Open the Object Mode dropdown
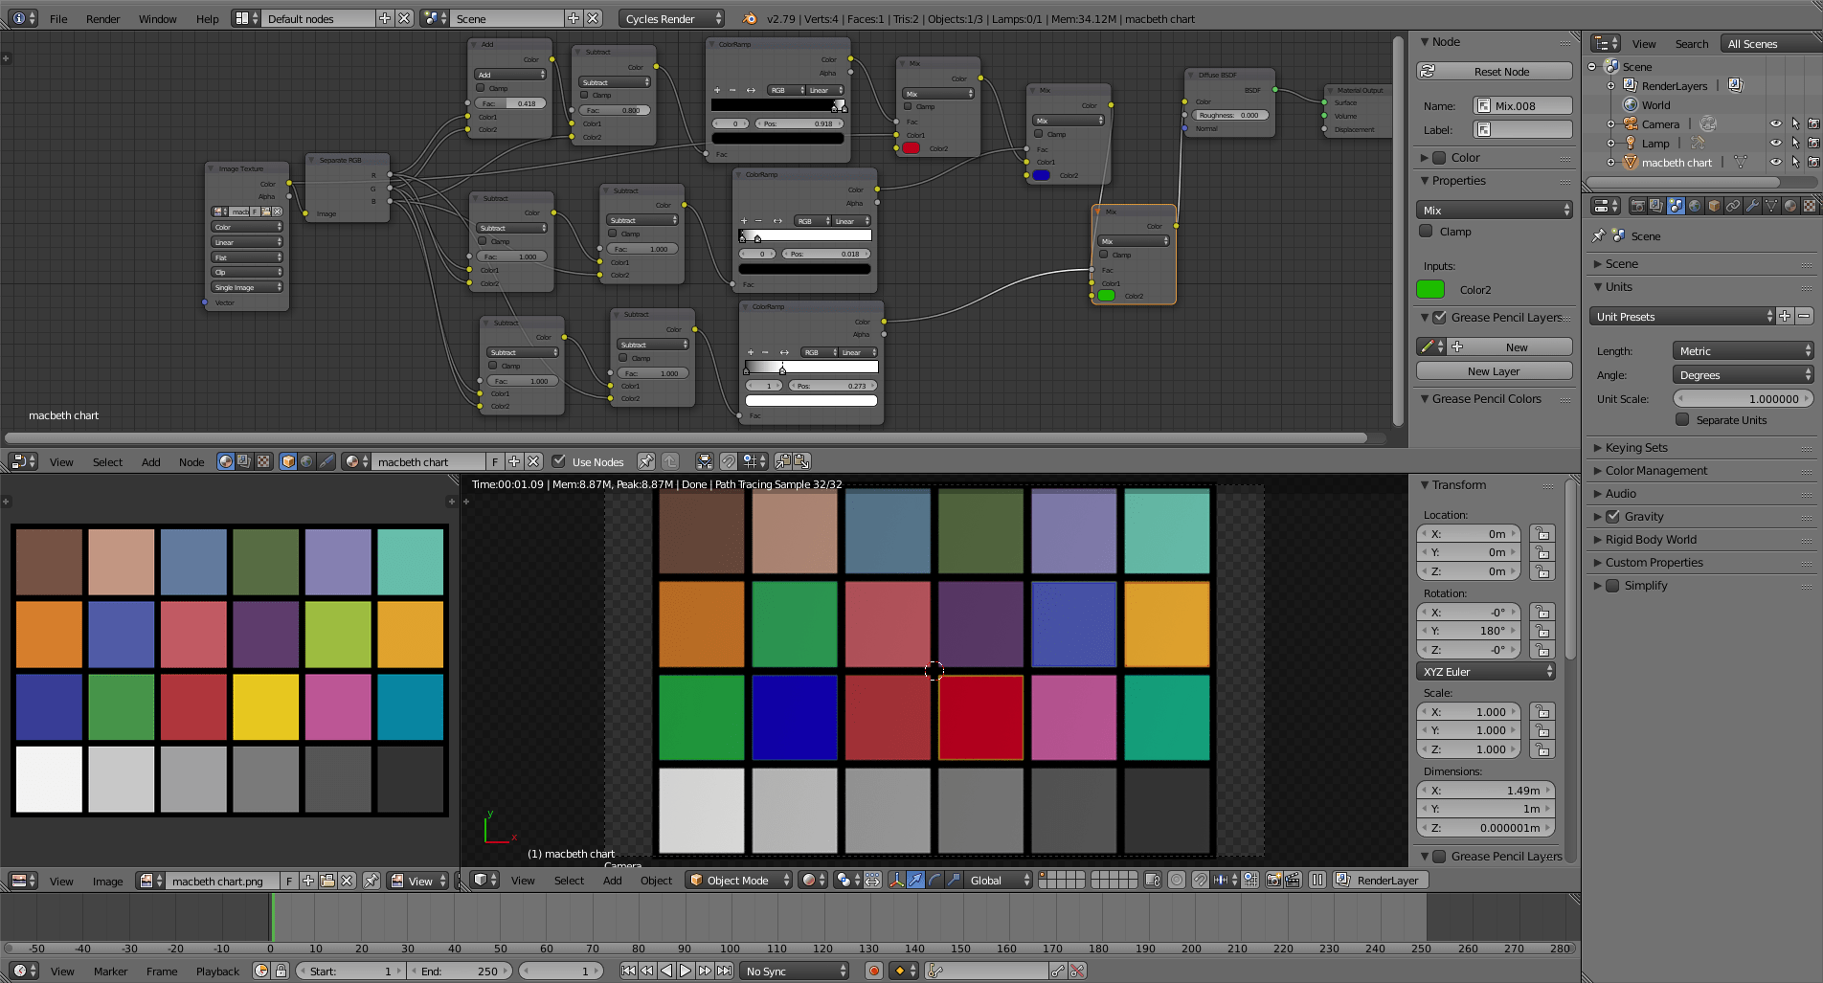 739,880
